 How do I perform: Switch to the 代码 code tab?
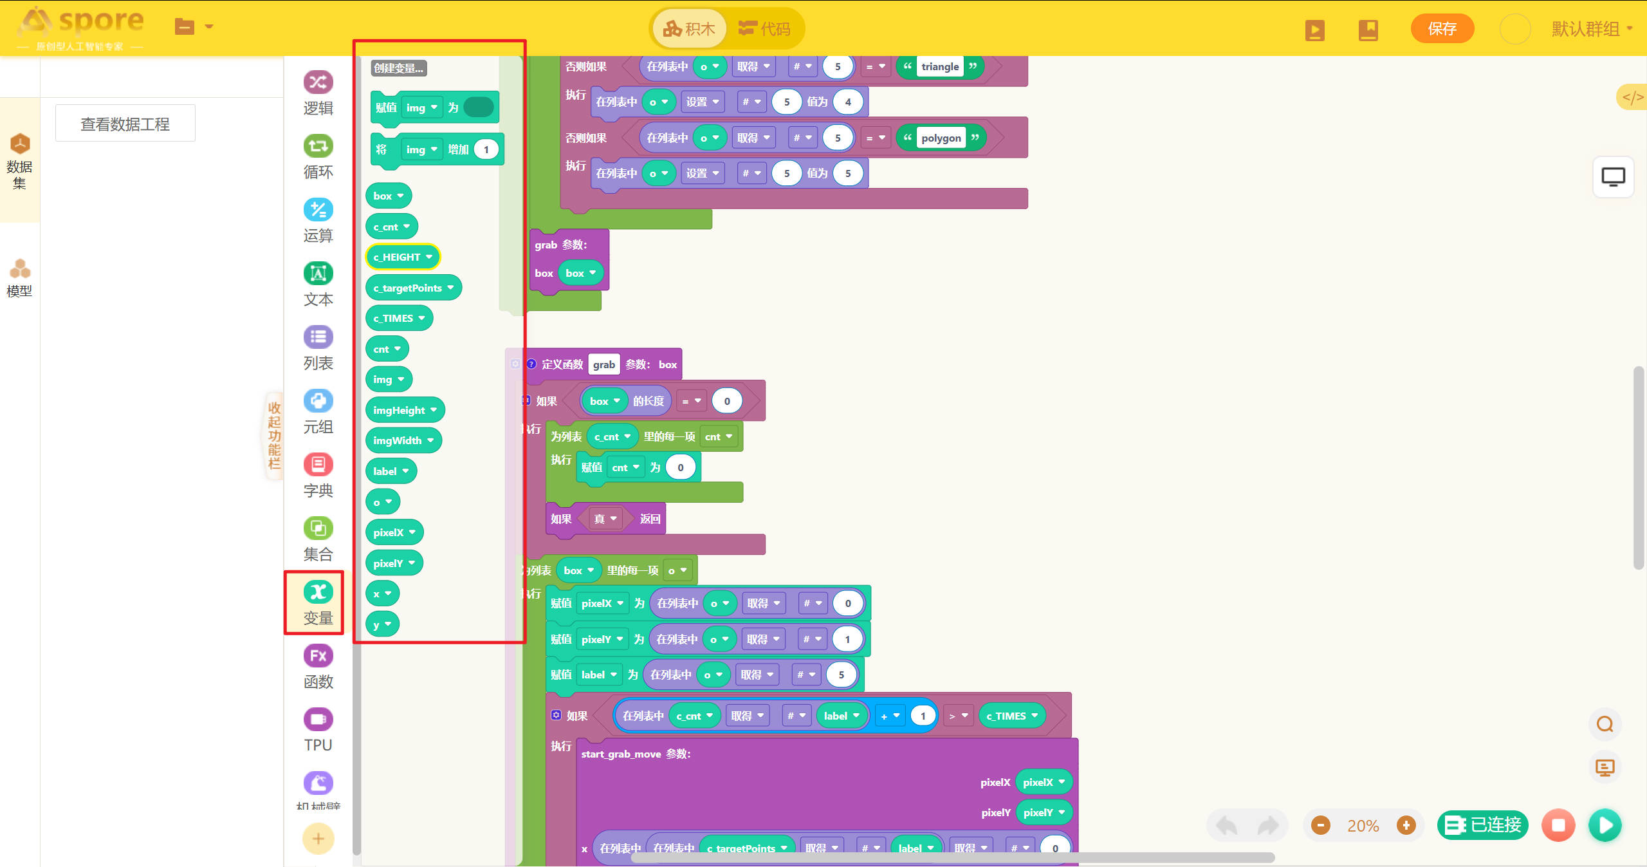click(x=764, y=29)
